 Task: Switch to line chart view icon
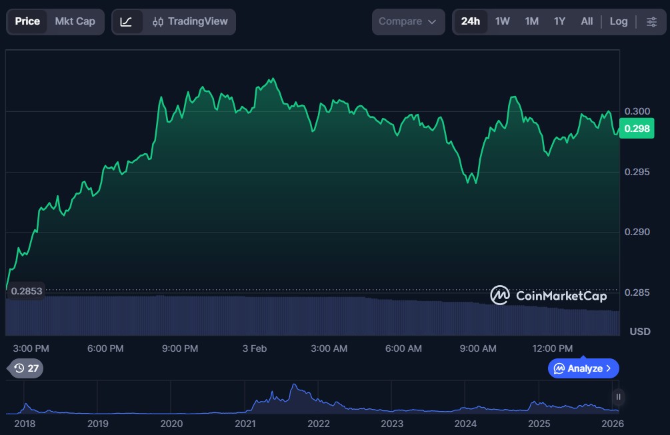pos(127,21)
